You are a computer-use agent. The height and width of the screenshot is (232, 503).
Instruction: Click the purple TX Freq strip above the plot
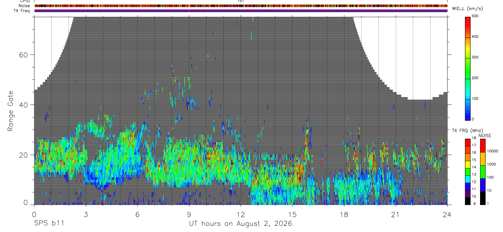click(241, 11)
